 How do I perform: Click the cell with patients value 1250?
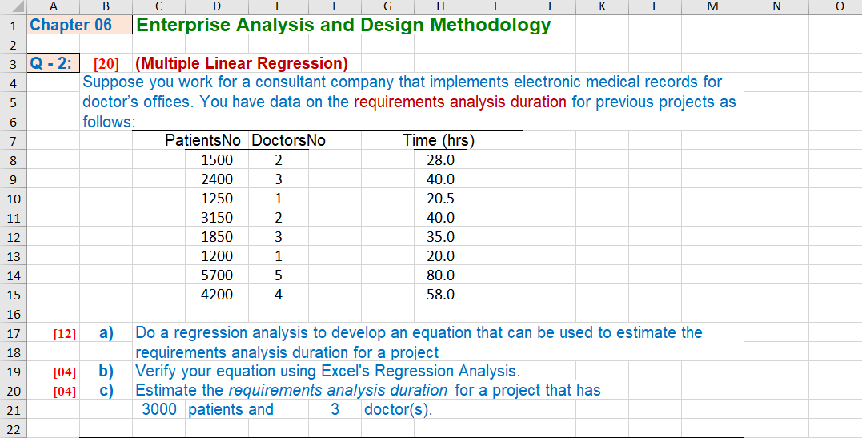[217, 199]
